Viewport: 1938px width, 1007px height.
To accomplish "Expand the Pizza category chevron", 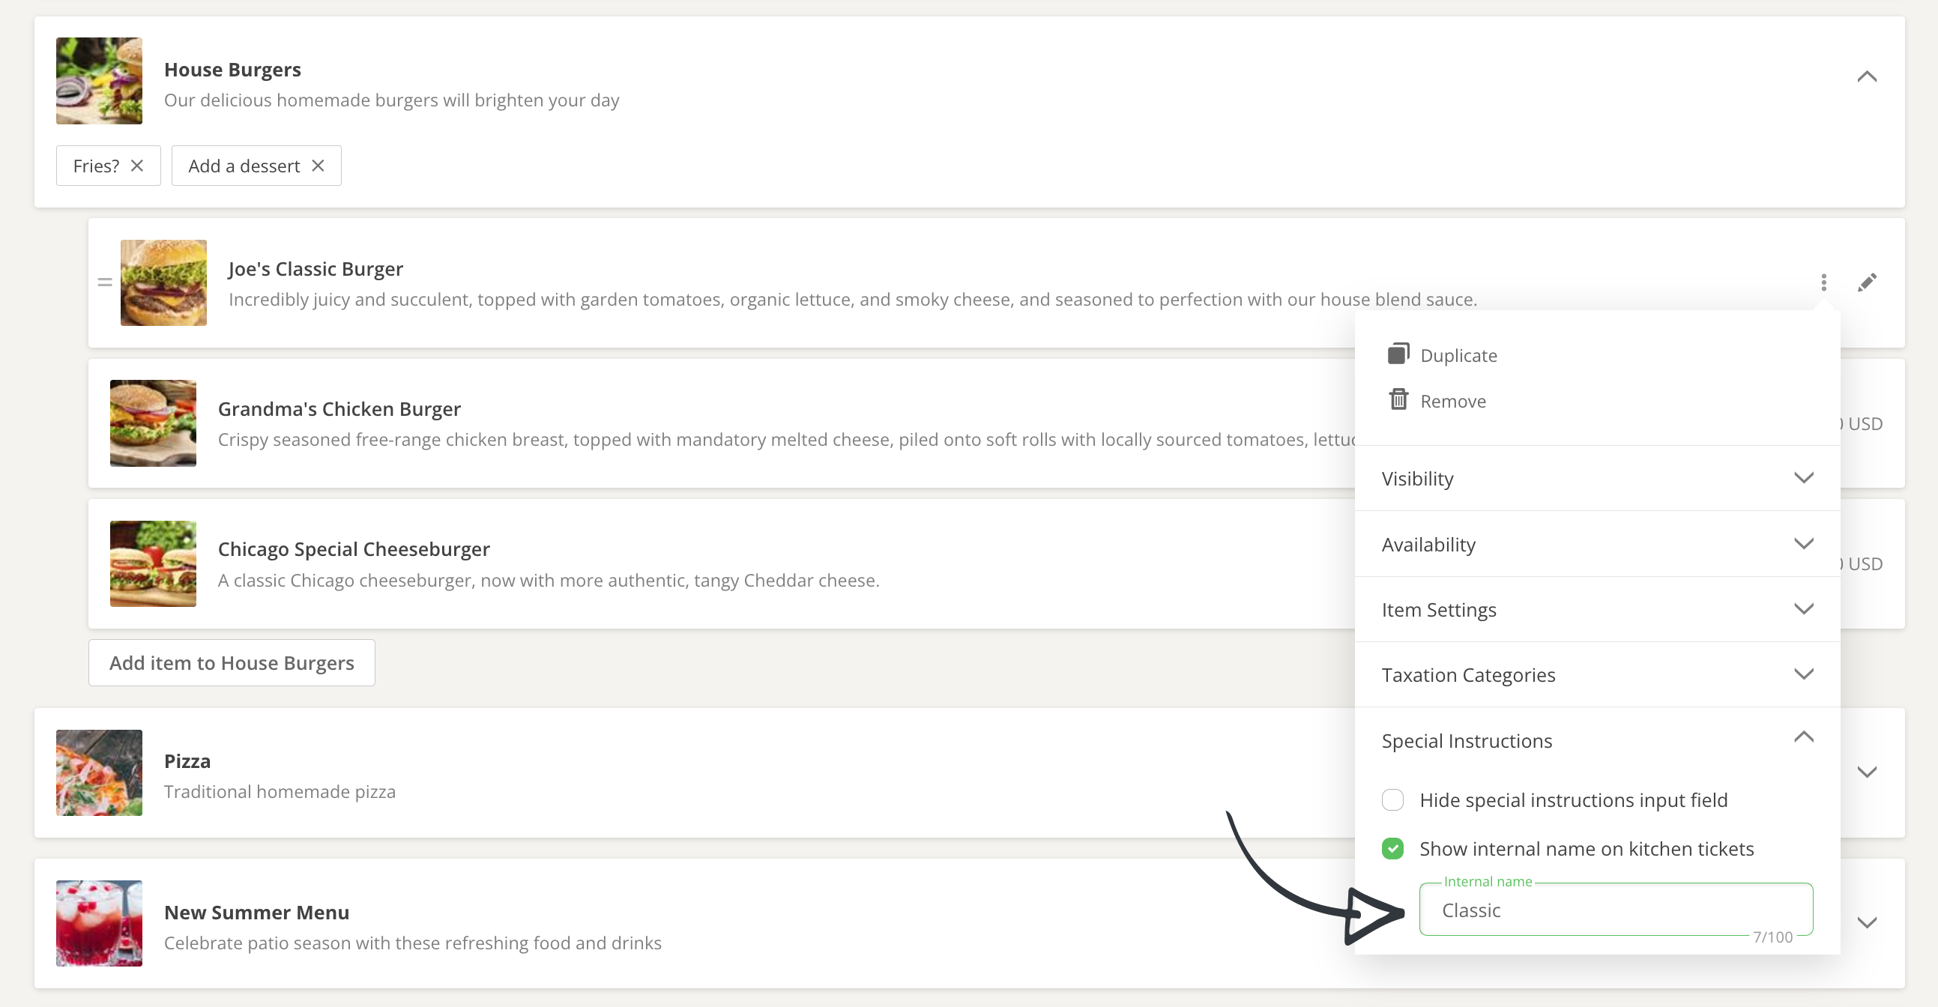I will [x=1867, y=772].
